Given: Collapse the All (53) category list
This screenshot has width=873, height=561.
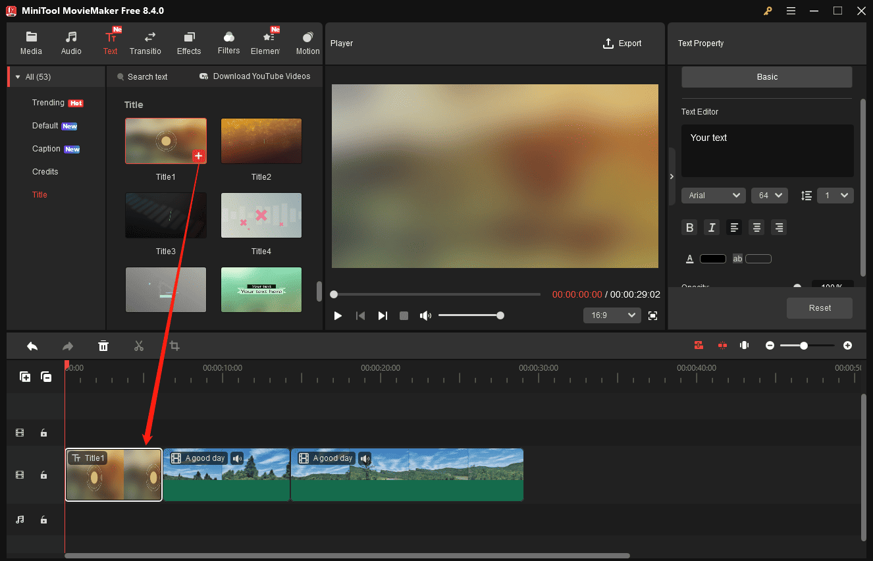Looking at the screenshot, I should (18, 77).
